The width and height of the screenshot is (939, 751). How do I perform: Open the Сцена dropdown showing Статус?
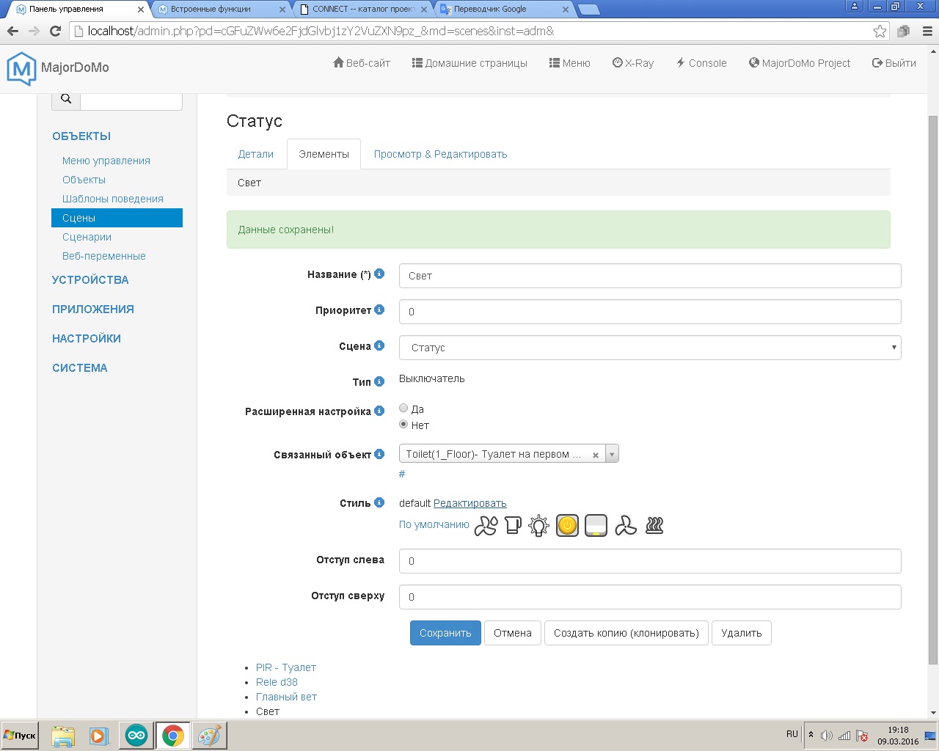point(650,348)
